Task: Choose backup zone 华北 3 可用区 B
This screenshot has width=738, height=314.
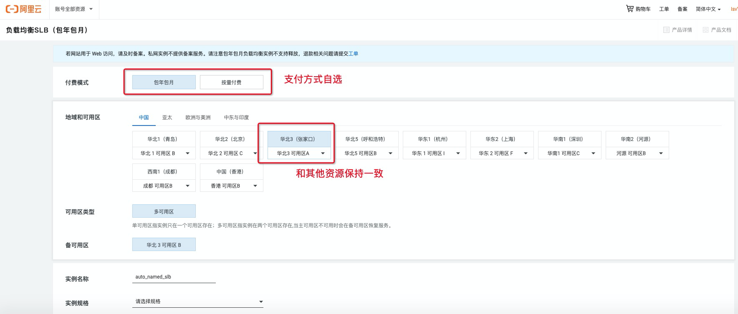Action: click(164, 245)
